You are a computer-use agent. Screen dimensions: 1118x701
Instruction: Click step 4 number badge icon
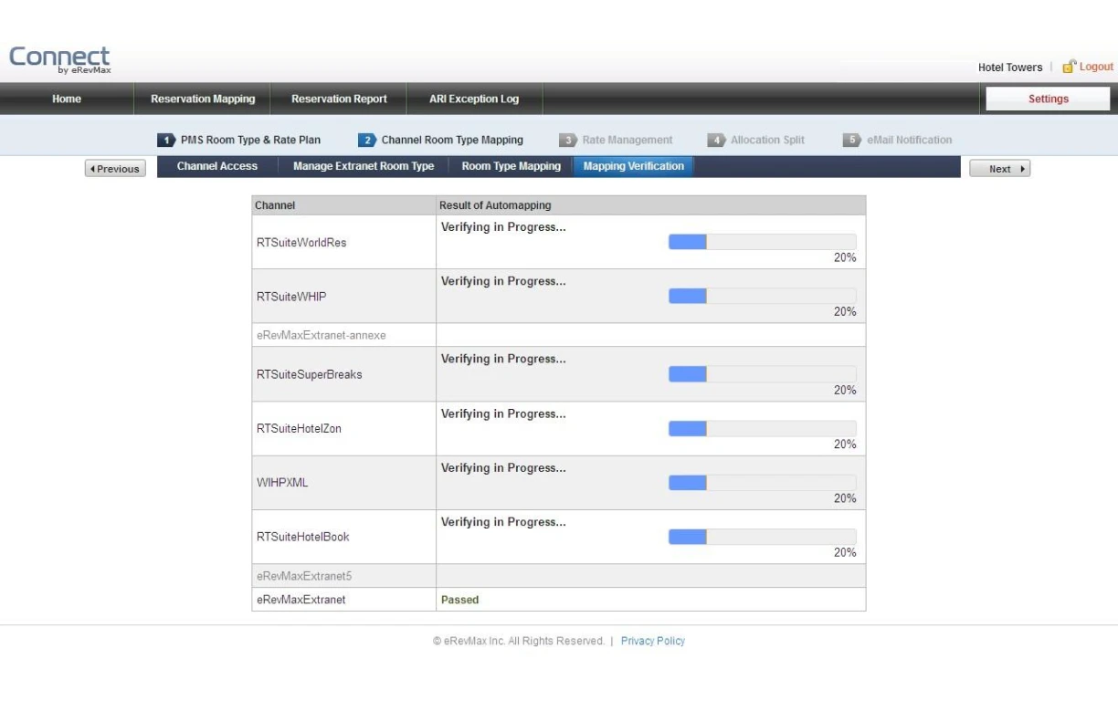[x=717, y=141]
